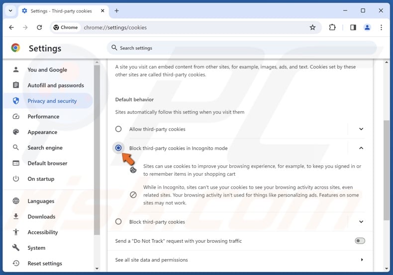Bookmark this page with the star icon
The image size is (393, 275).
coord(312,27)
